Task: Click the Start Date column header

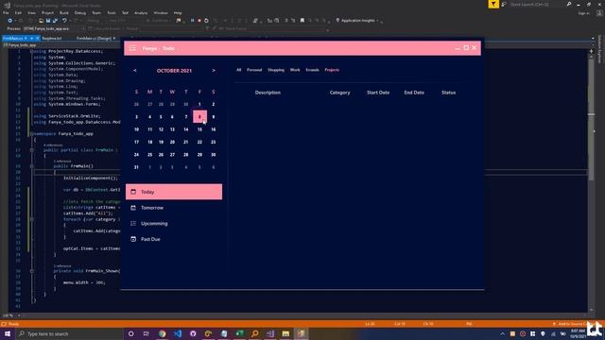Action: click(378, 93)
